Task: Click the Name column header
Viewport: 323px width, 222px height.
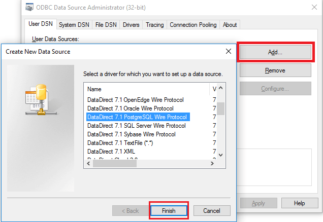Action: pyautogui.click(x=95, y=89)
